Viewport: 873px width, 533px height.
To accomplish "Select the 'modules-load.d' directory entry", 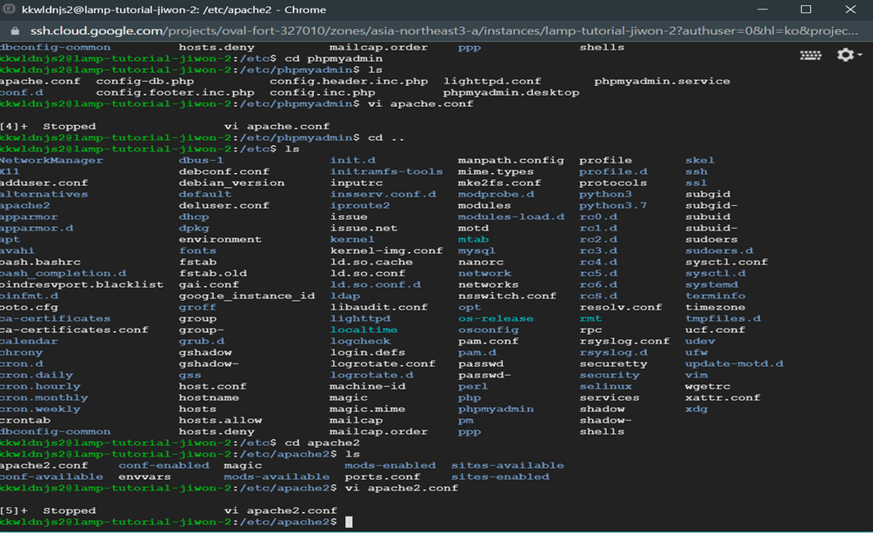I will [511, 217].
